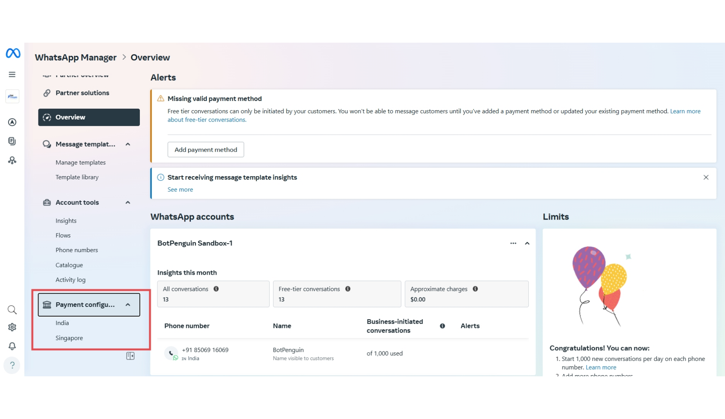Image resolution: width=725 pixels, height=419 pixels.
Task: Collapse the BotPenguin Sandbox-1 account card
Action: pyautogui.click(x=527, y=243)
